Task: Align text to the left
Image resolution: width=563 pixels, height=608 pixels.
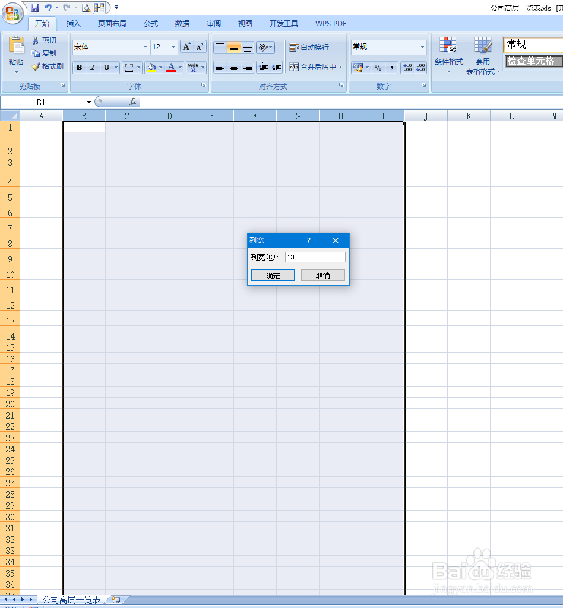Action: coord(220,67)
